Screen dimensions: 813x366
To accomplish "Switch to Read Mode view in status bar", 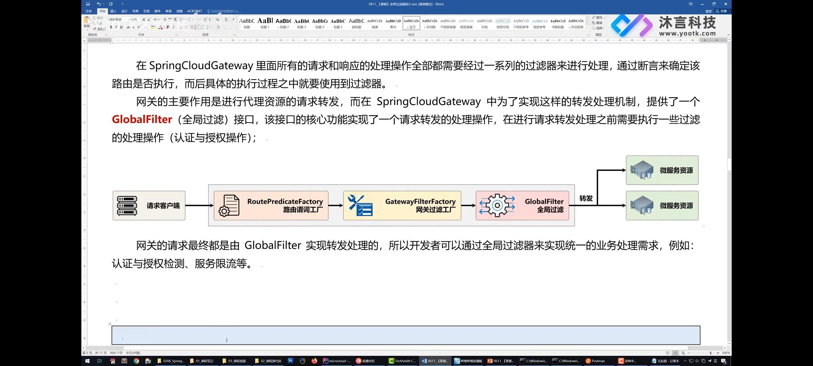I will point(668,353).
